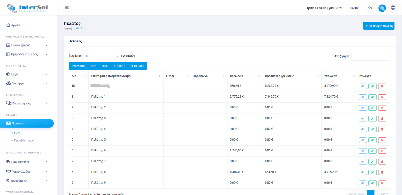Click the Αναζήτηση search field

[371, 56]
